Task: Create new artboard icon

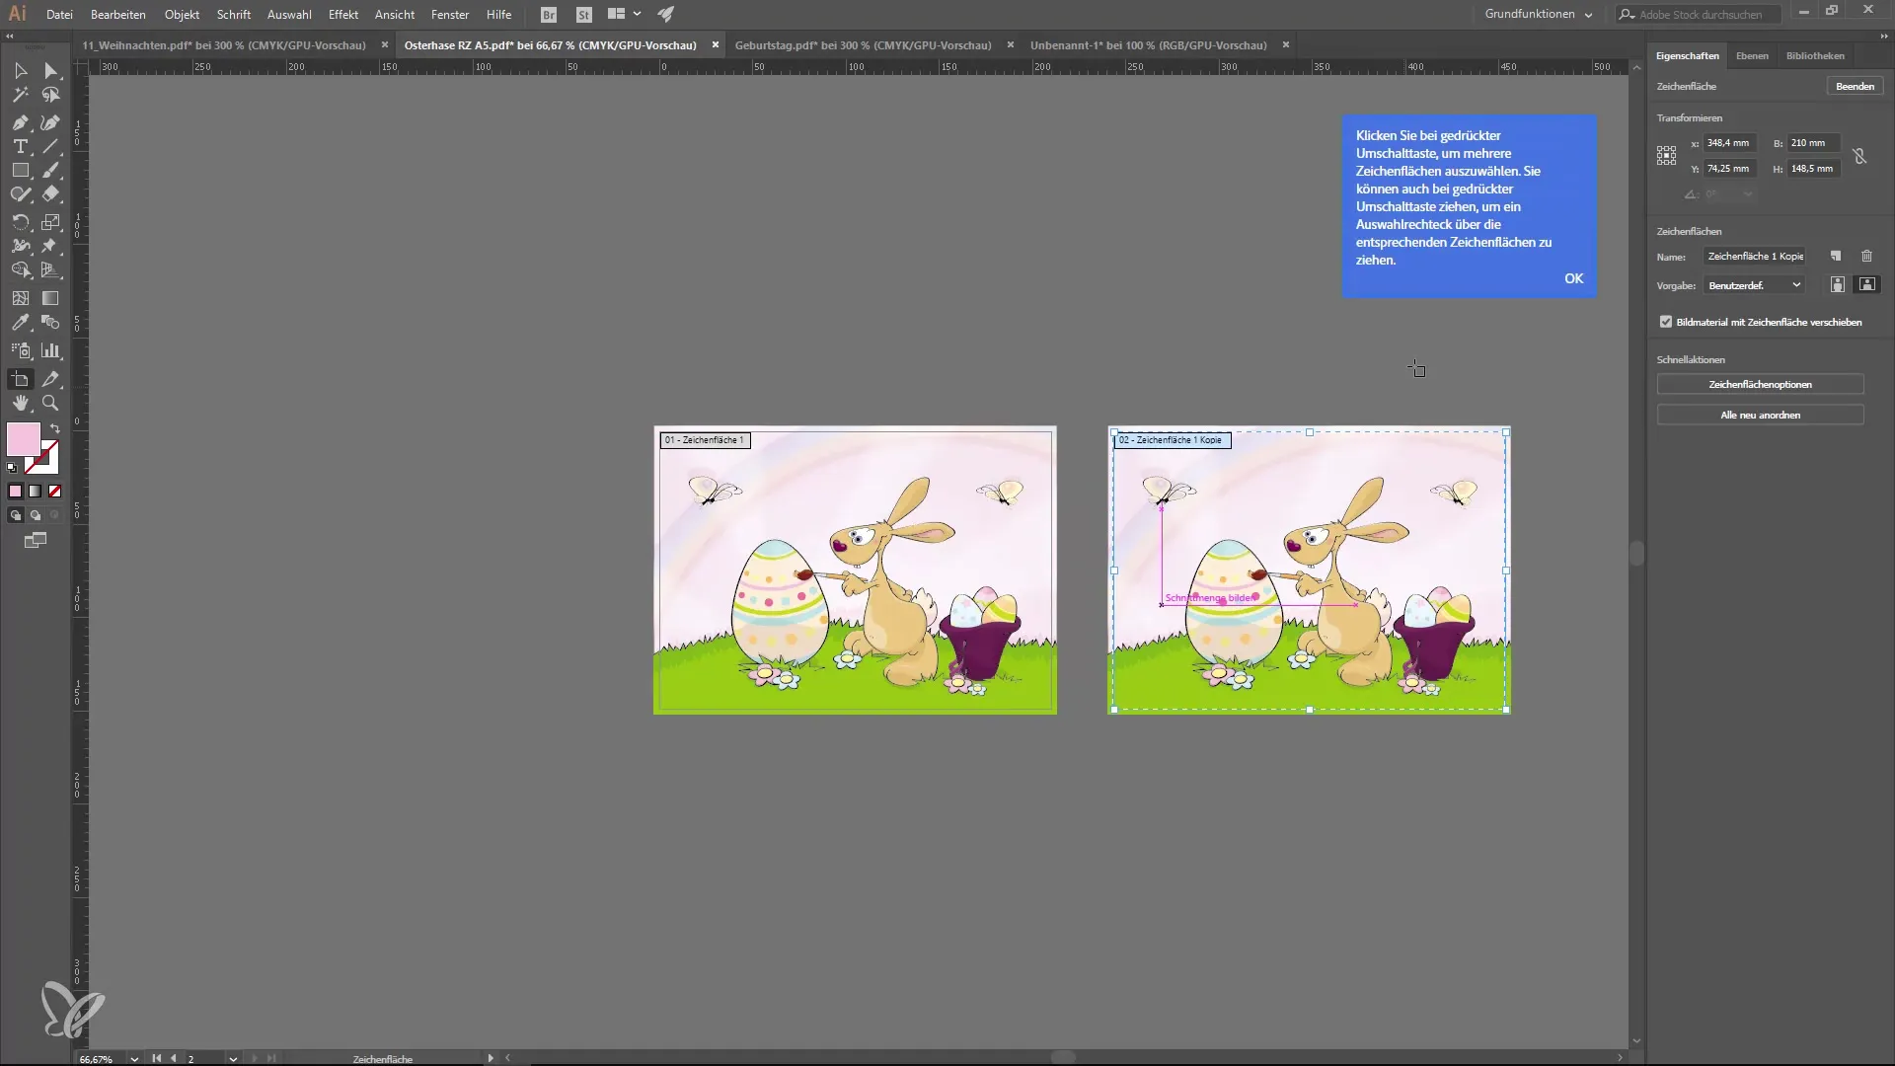Action: pyautogui.click(x=1836, y=257)
